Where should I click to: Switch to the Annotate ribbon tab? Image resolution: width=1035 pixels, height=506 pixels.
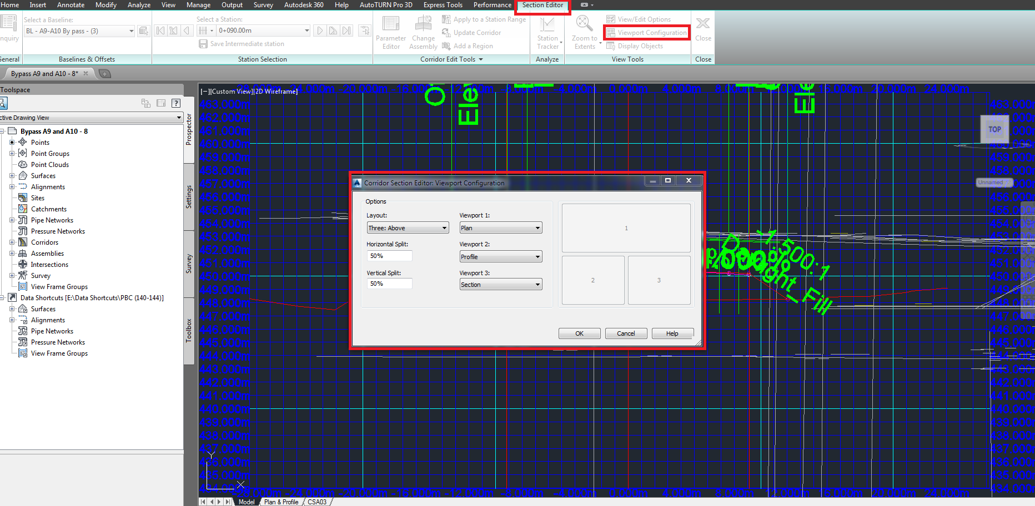coord(71,5)
